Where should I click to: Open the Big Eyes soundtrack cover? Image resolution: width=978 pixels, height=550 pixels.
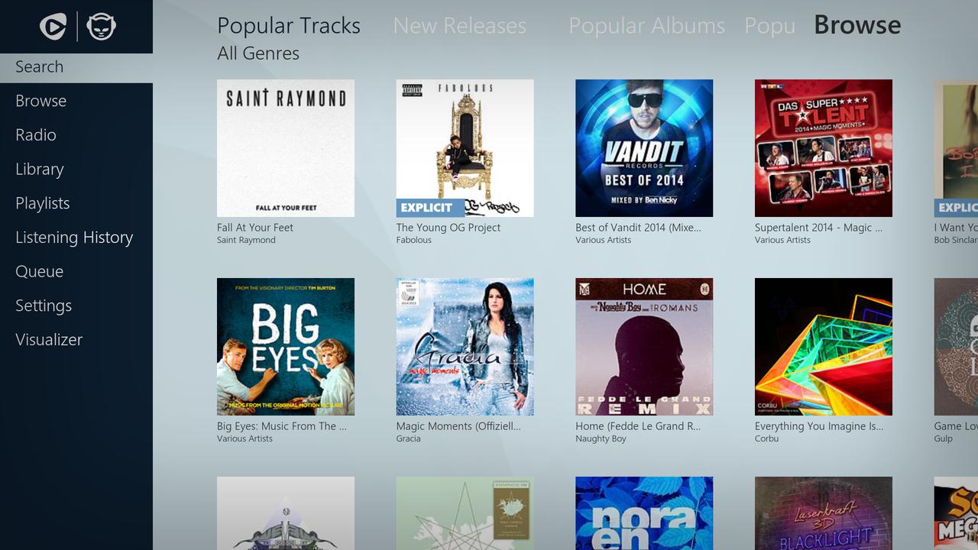(x=286, y=347)
